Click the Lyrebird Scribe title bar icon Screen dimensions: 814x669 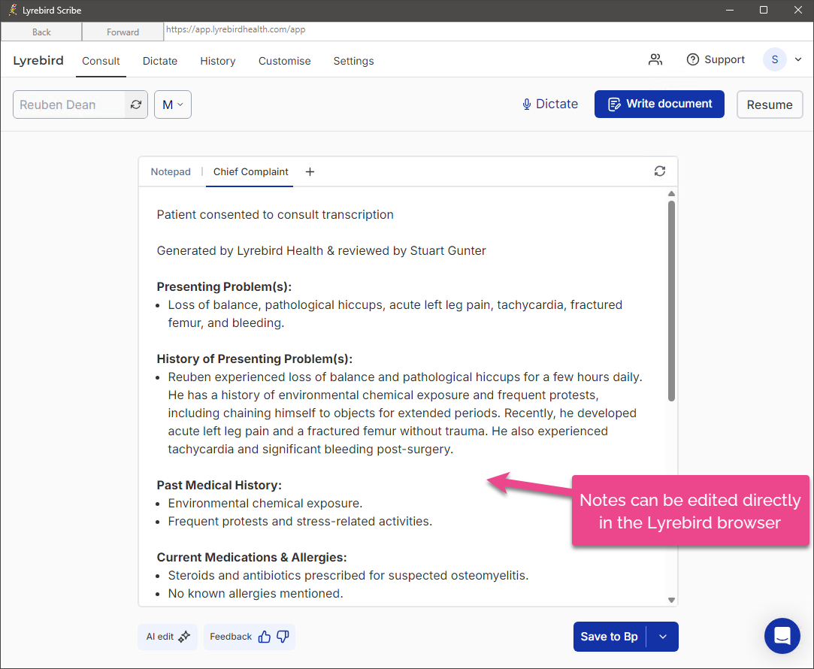click(x=13, y=10)
